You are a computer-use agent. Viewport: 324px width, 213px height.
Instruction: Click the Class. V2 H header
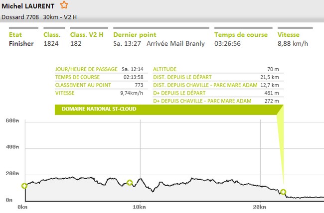pyautogui.click(x=86, y=35)
